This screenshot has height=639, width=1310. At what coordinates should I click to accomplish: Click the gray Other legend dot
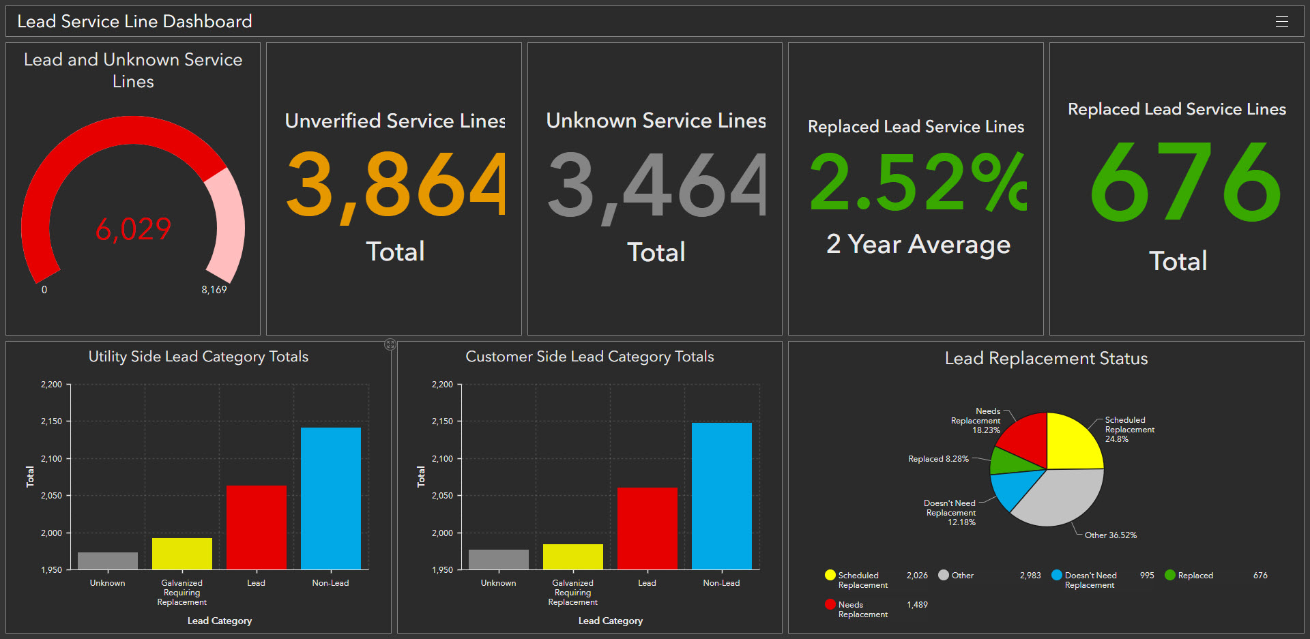[944, 575]
